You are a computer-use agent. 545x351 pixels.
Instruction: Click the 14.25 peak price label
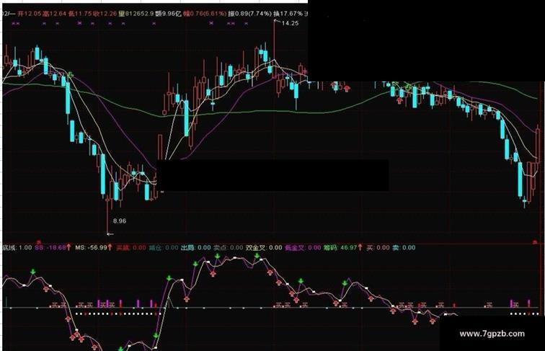pyautogui.click(x=290, y=23)
